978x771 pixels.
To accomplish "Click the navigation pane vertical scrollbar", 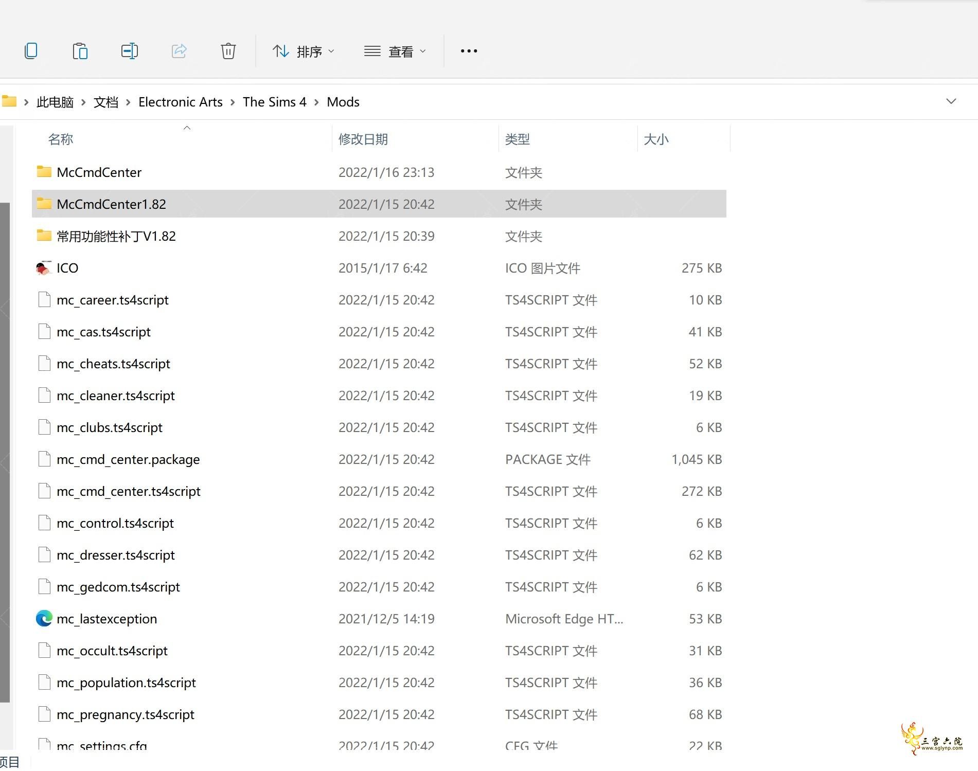I will click(5, 453).
